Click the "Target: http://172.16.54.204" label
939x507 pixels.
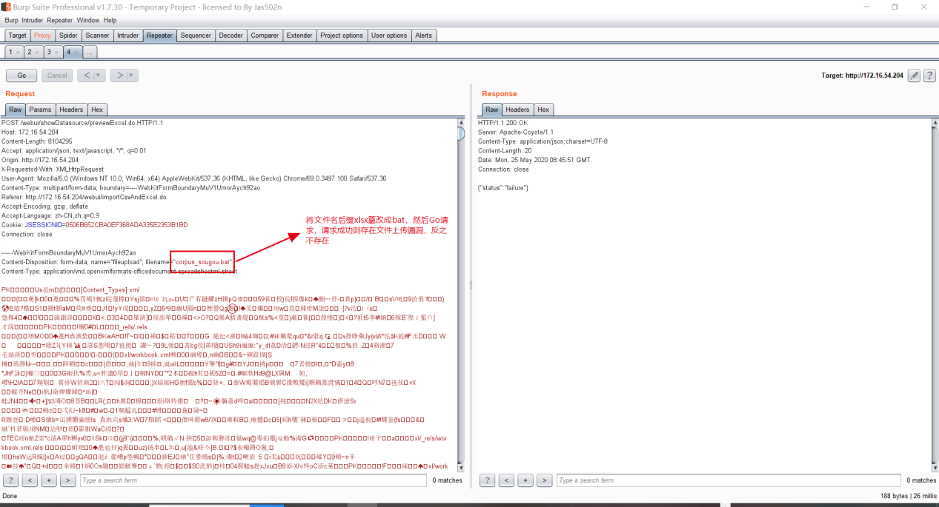pyautogui.click(x=863, y=75)
